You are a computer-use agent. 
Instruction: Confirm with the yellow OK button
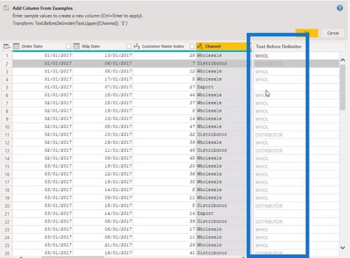click(306, 33)
